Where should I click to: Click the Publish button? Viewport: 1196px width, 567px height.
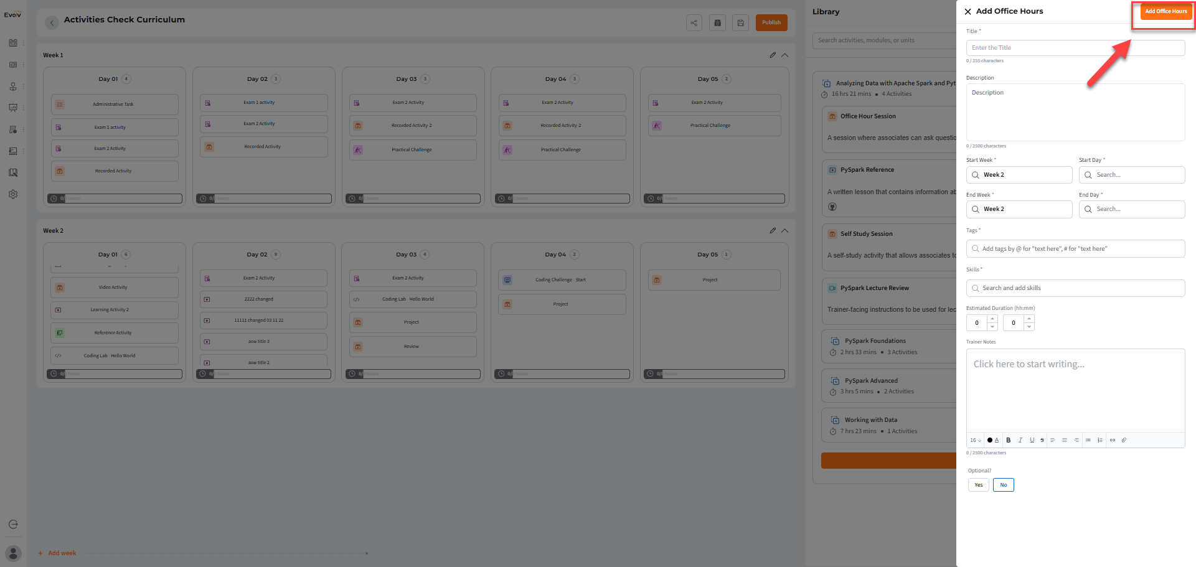[x=771, y=22]
